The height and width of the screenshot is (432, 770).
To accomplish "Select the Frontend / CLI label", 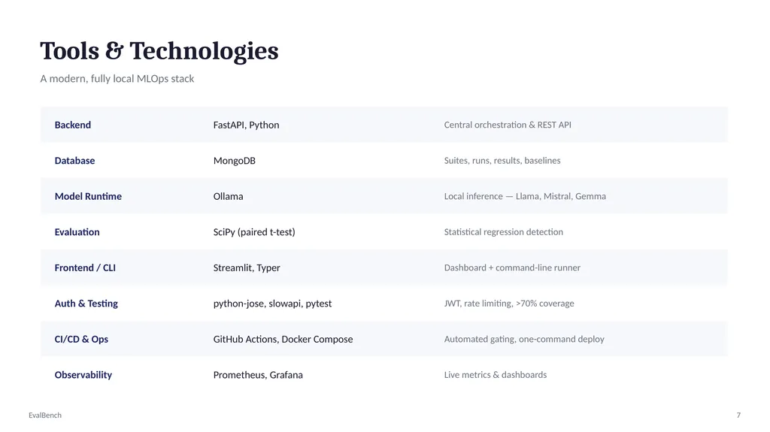I will point(85,267).
